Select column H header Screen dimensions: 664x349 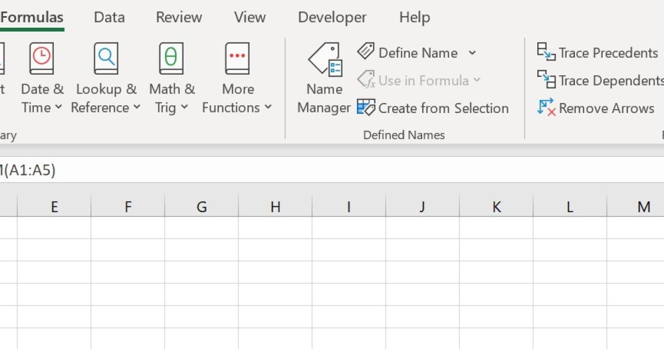pyautogui.click(x=275, y=207)
